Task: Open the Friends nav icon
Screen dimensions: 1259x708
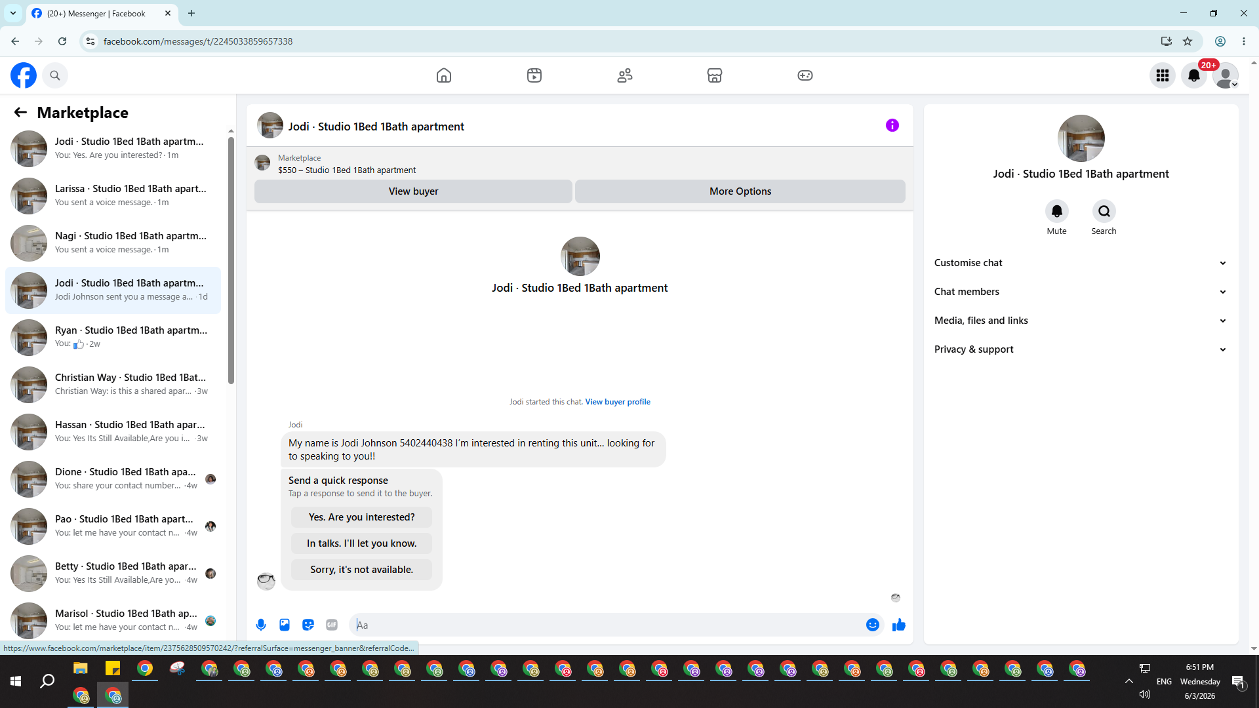Action: [625, 75]
